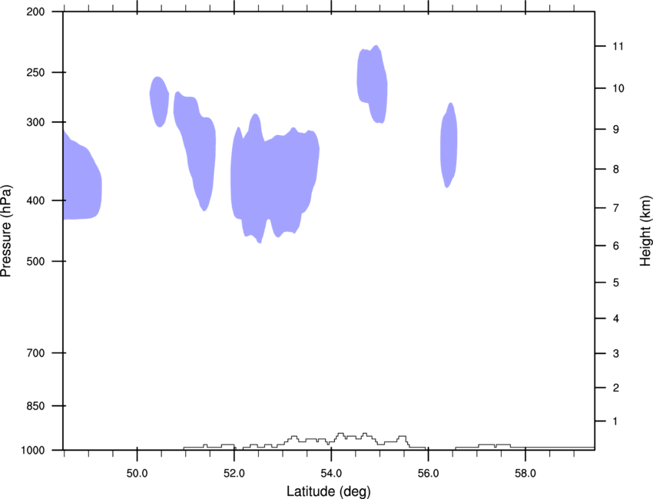Click the terrain outline peak near 54.2 degrees
Screen dimensions: 653x499
point(340,434)
